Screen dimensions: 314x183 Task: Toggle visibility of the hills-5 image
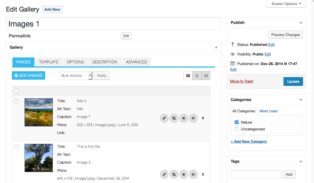(193, 118)
